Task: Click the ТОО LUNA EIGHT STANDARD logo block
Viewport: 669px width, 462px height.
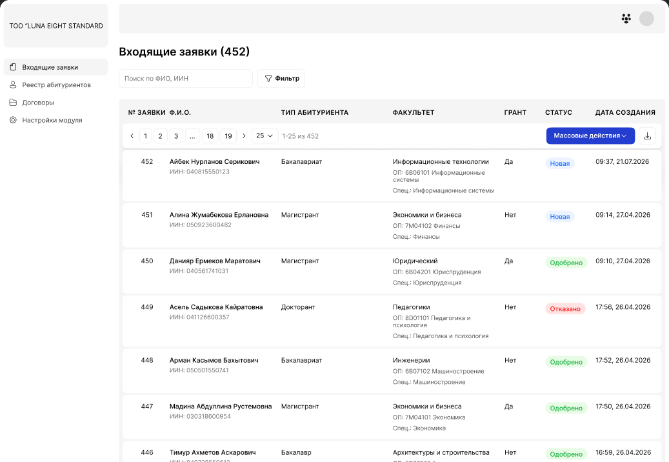Action: (x=56, y=26)
